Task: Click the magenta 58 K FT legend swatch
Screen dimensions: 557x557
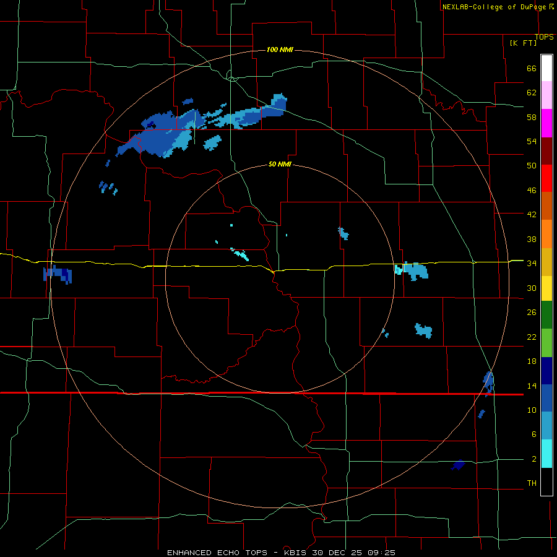Action: coord(546,123)
